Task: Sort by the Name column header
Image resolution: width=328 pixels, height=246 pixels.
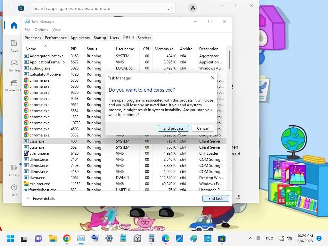Action: tap(45, 49)
